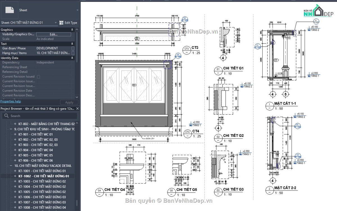Select grid bubble 4 below CHI TIẾT G1 drawing

tap(223, 58)
